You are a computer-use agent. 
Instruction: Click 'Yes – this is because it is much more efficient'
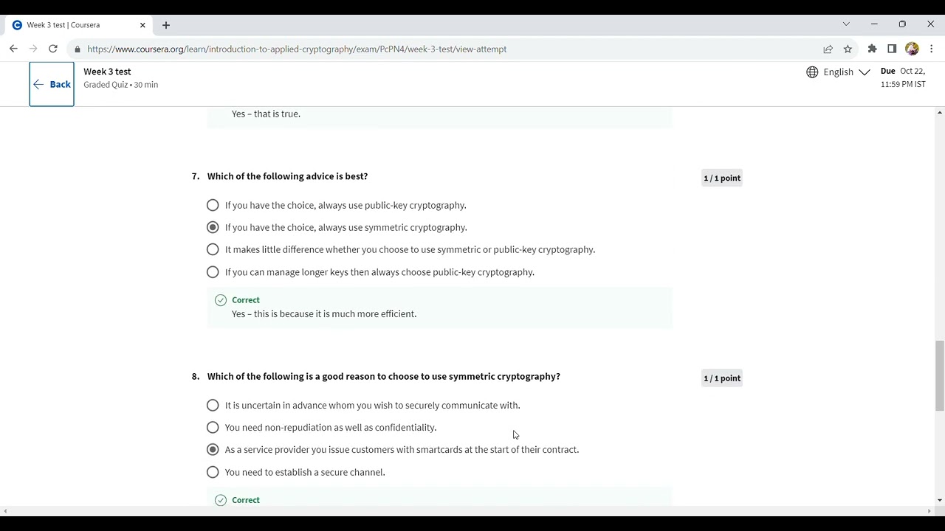(x=324, y=314)
